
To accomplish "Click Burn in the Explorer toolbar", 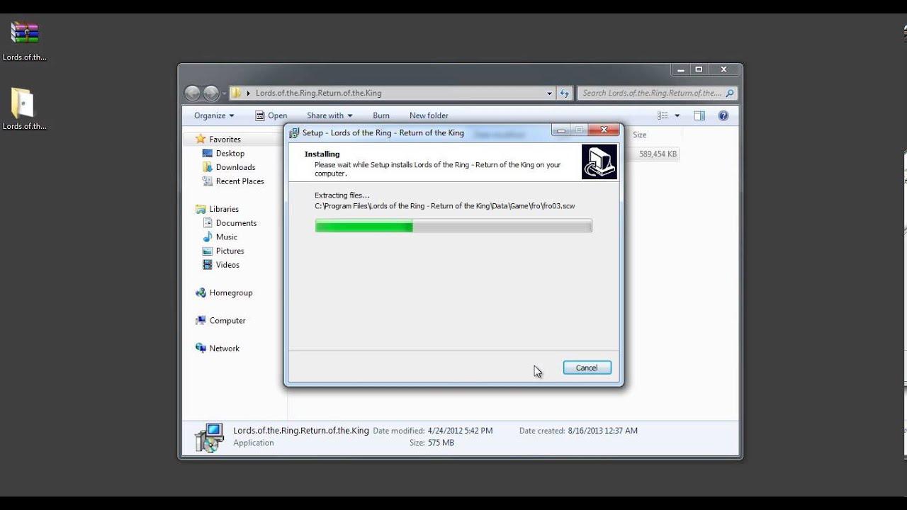I will (381, 115).
